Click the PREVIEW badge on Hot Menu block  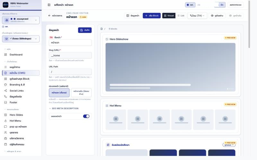[x=230, y=104]
